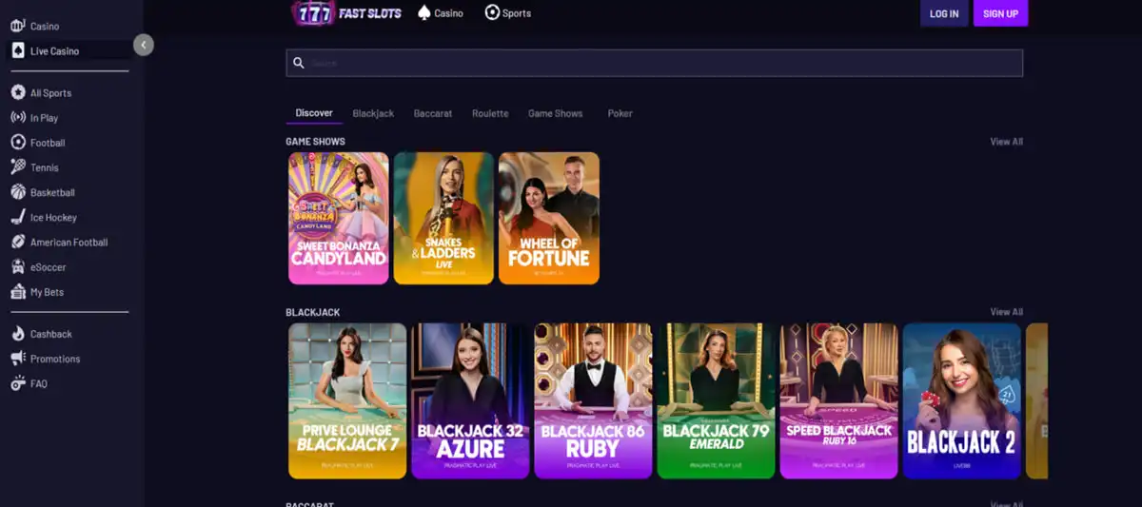Open the Blackjack 86 Ruby table
The width and height of the screenshot is (1142, 507).
(593, 400)
